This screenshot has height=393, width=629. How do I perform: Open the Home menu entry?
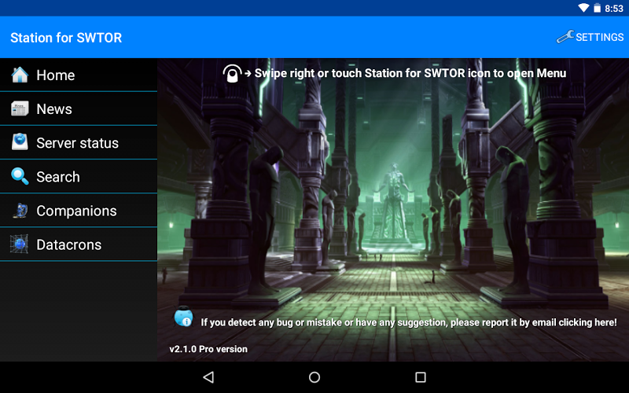pos(79,75)
